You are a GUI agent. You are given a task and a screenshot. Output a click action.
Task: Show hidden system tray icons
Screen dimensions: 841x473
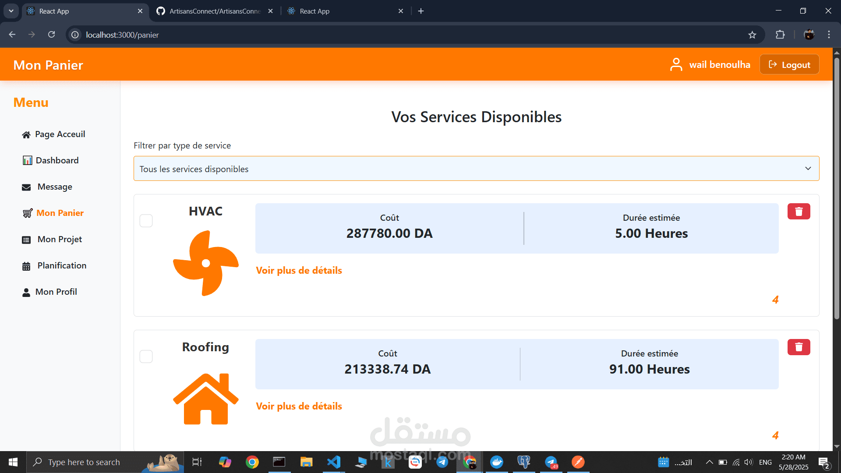[x=709, y=462]
